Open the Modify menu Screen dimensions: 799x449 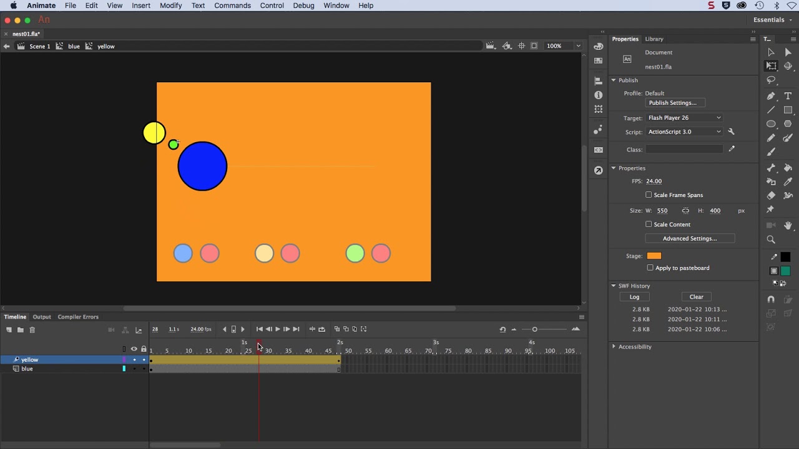tap(170, 6)
